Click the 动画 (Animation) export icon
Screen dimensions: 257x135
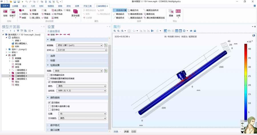178,13
